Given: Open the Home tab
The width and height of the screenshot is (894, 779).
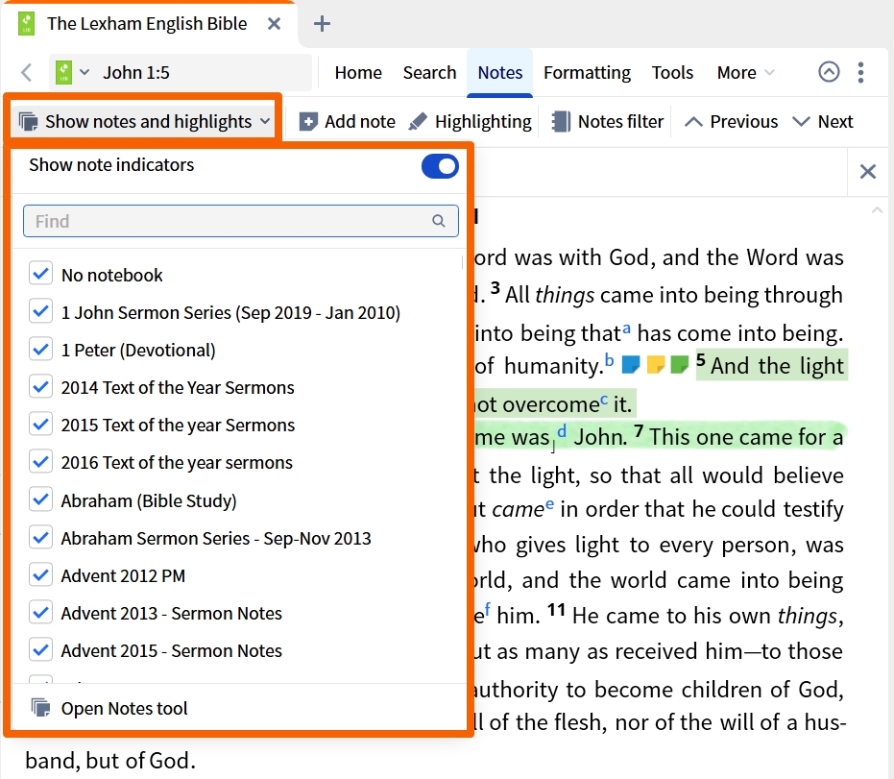Looking at the screenshot, I should (x=358, y=72).
